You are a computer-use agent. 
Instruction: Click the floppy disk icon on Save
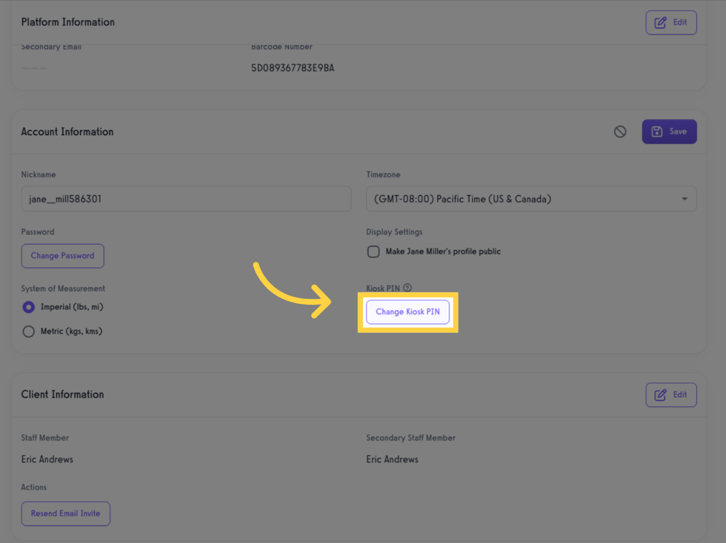pos(657,132)
